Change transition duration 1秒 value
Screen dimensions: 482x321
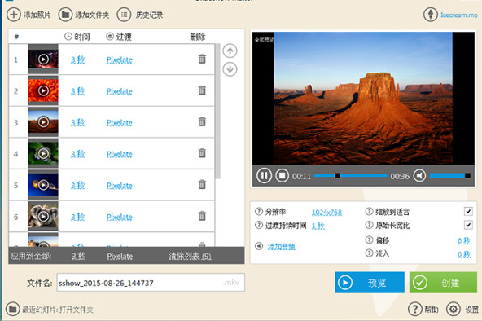[x=318, y=226]
